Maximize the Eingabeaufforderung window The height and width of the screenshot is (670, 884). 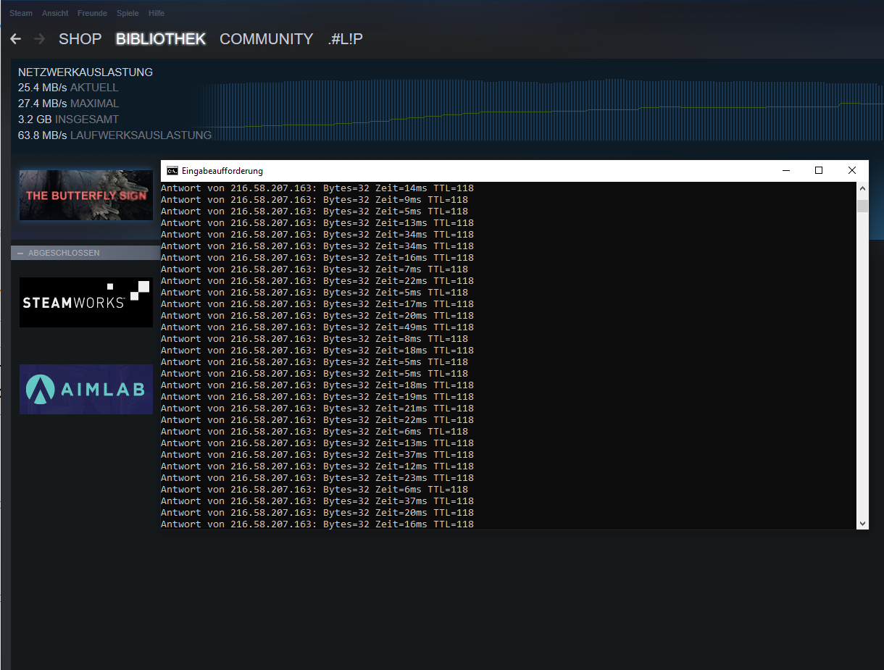click(x=819, y=171)
